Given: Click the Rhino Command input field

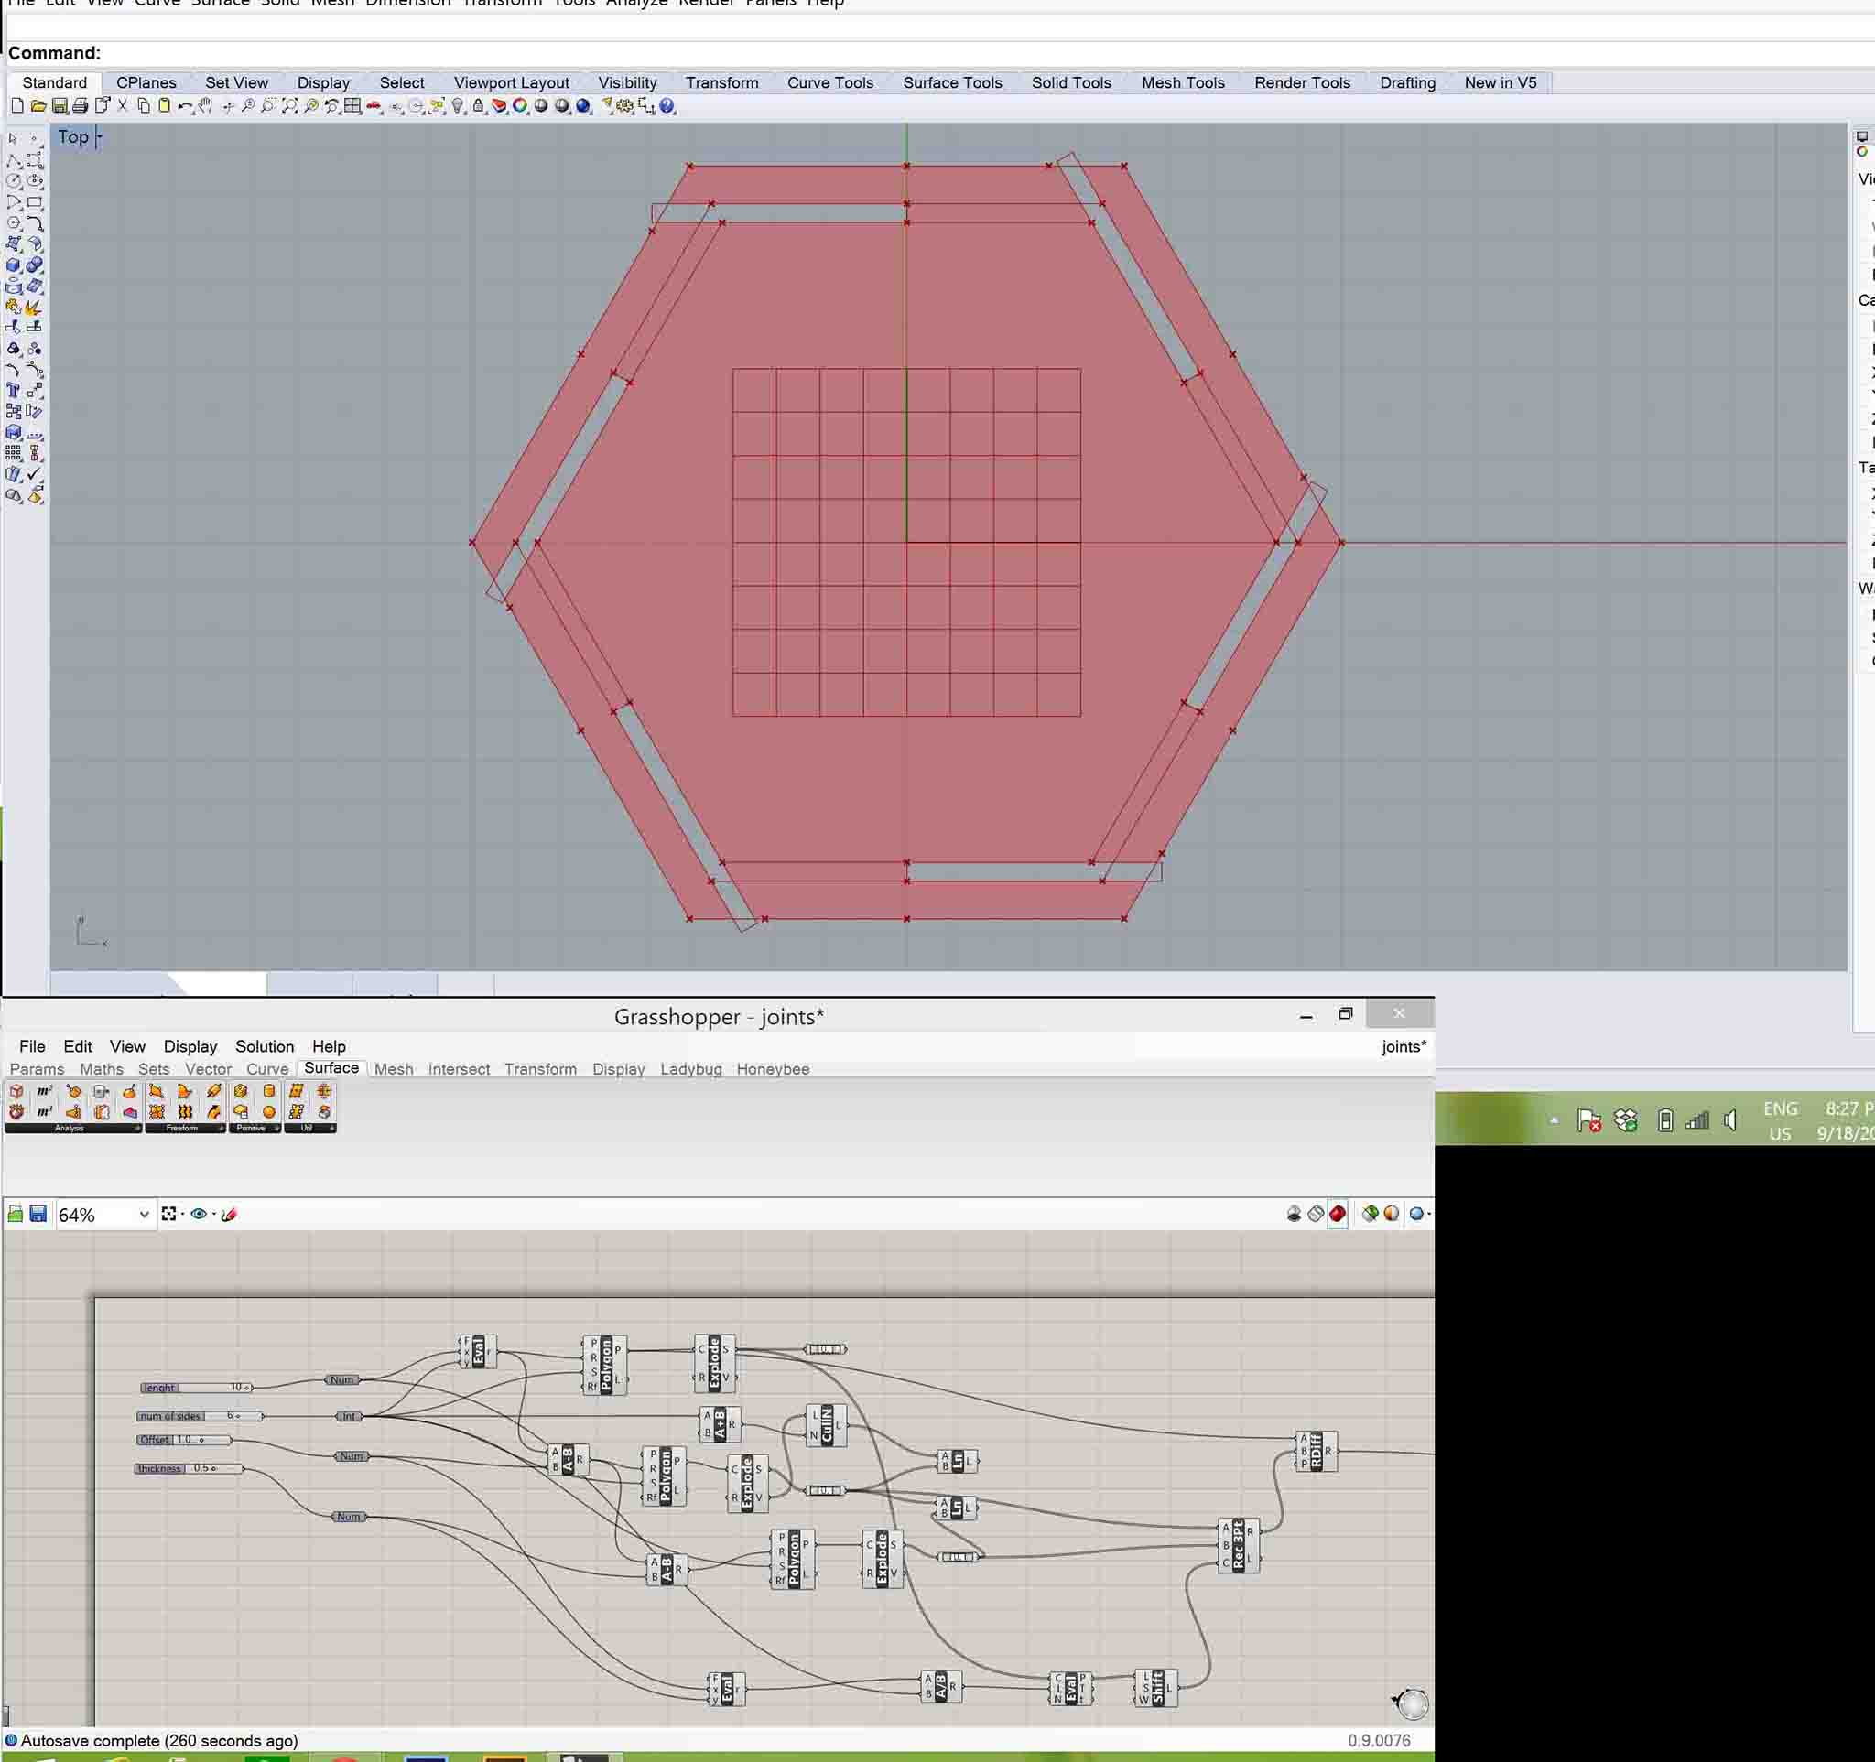Looking at the screenshot, I should click(986, 53).
